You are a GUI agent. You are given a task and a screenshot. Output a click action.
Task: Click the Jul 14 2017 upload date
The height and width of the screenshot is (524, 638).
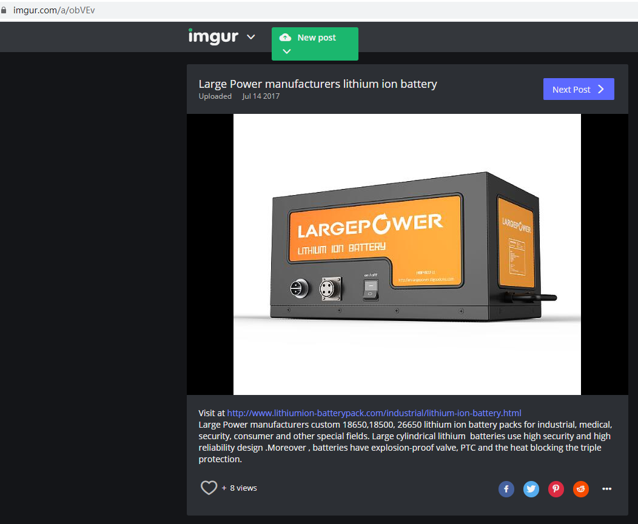[261, 96]
